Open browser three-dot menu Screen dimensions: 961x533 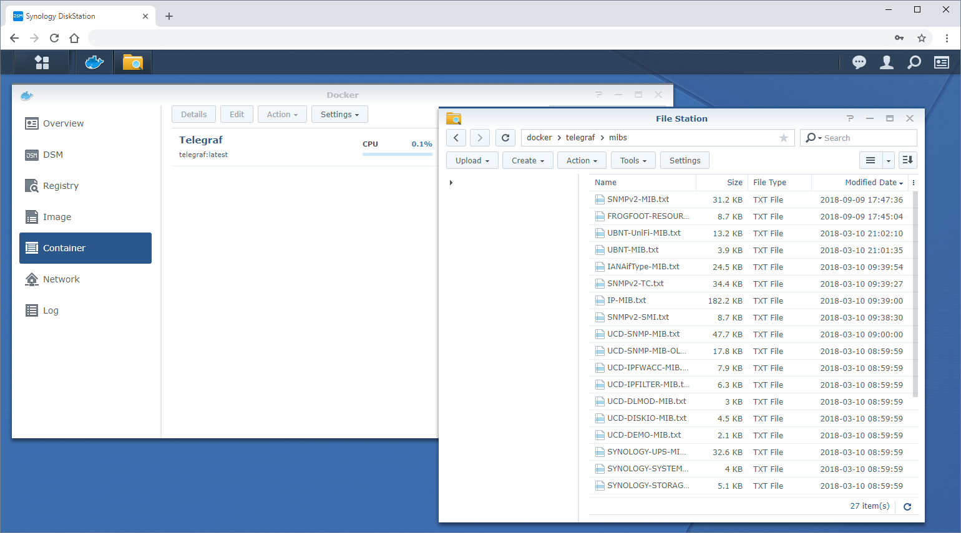947,38
